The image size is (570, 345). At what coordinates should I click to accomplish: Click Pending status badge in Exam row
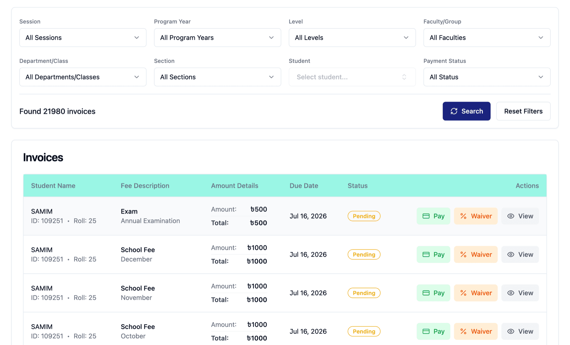pos(364,216)
